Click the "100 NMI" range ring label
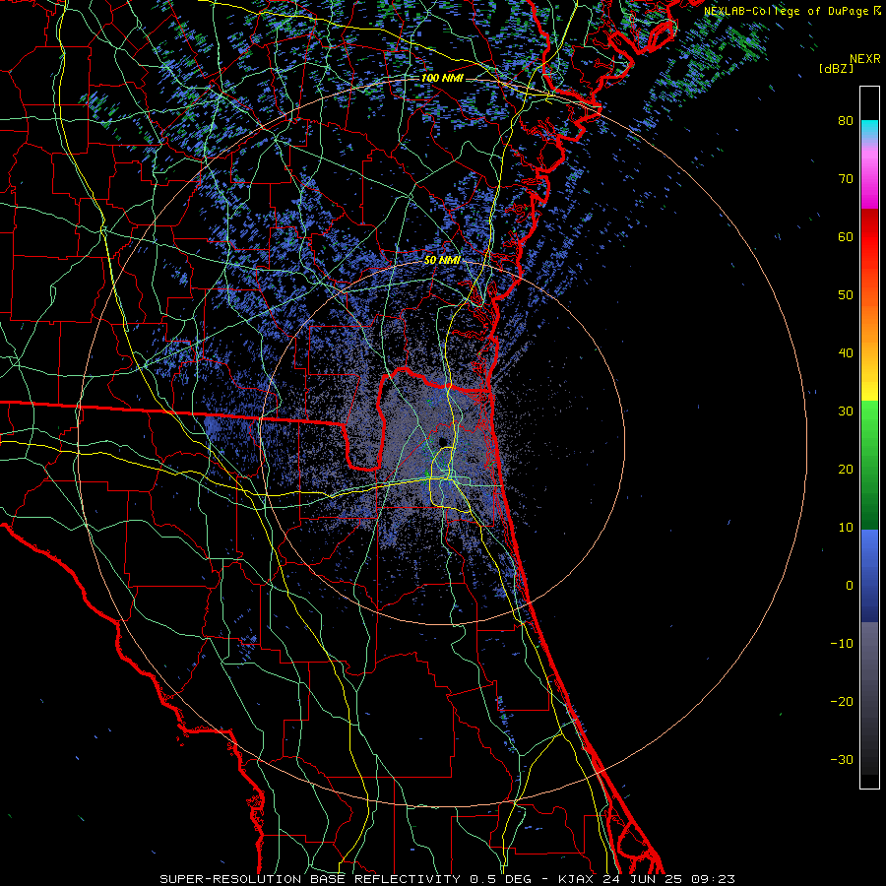886x886 pixels. pyautogui.click(x=442, y=78)
